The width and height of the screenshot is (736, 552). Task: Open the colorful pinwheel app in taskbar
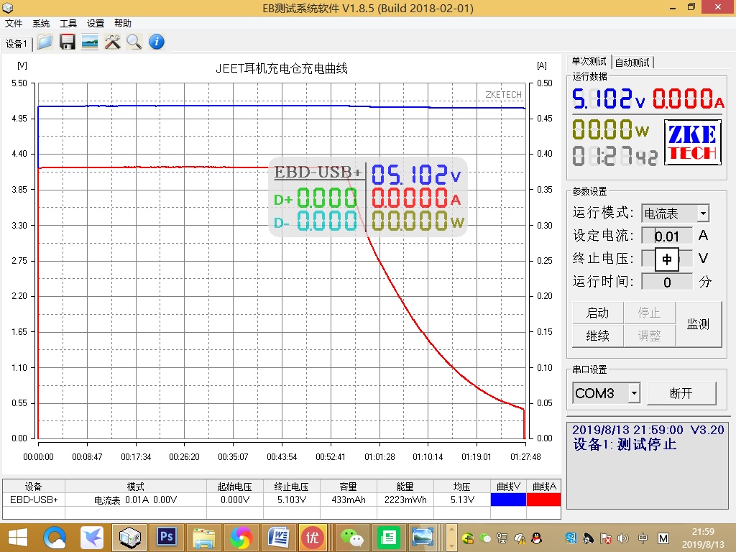(241, 538)
